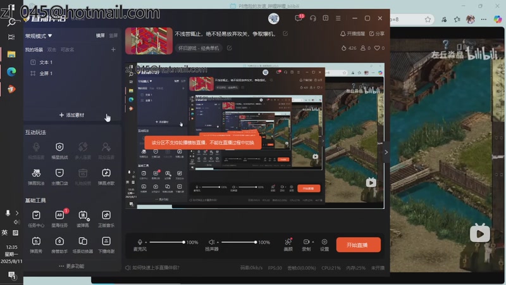Open the 美颜 beauty filter tool

click(288, 244)
